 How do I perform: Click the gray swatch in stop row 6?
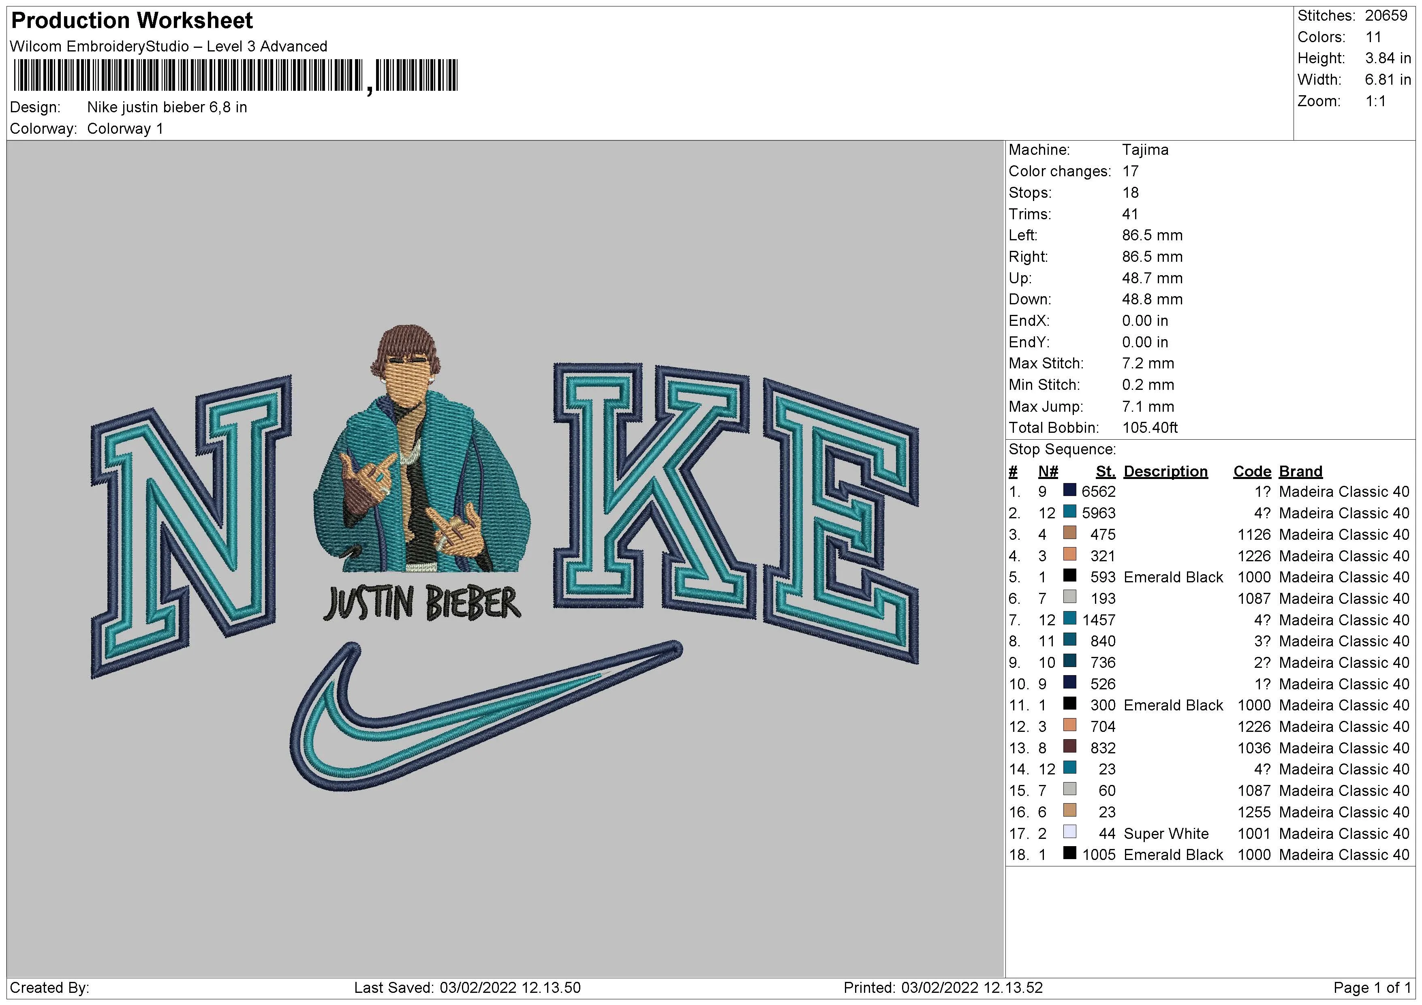tap(1069, 597)
